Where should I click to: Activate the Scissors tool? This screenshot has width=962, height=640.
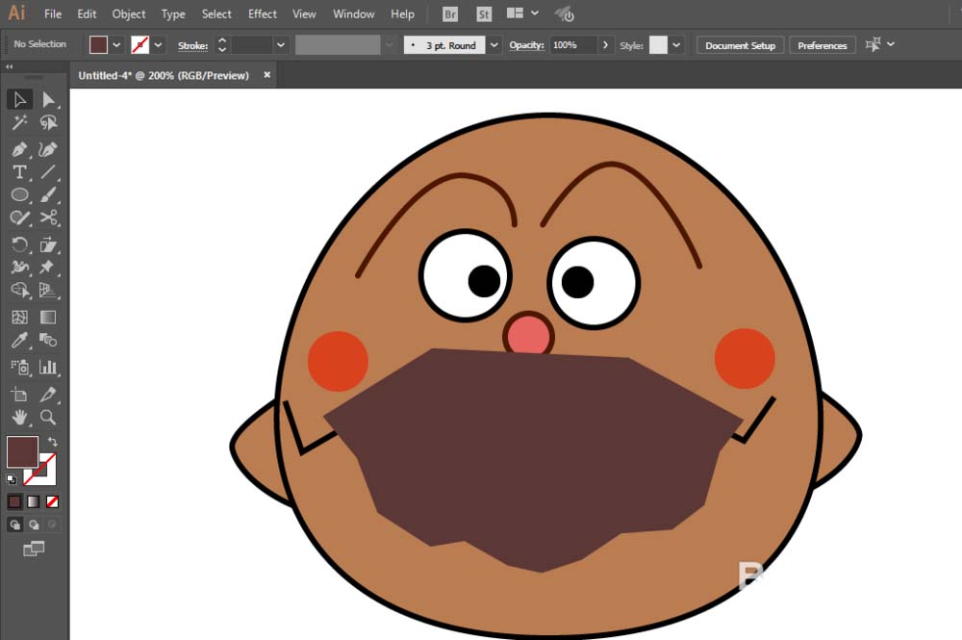48,218
